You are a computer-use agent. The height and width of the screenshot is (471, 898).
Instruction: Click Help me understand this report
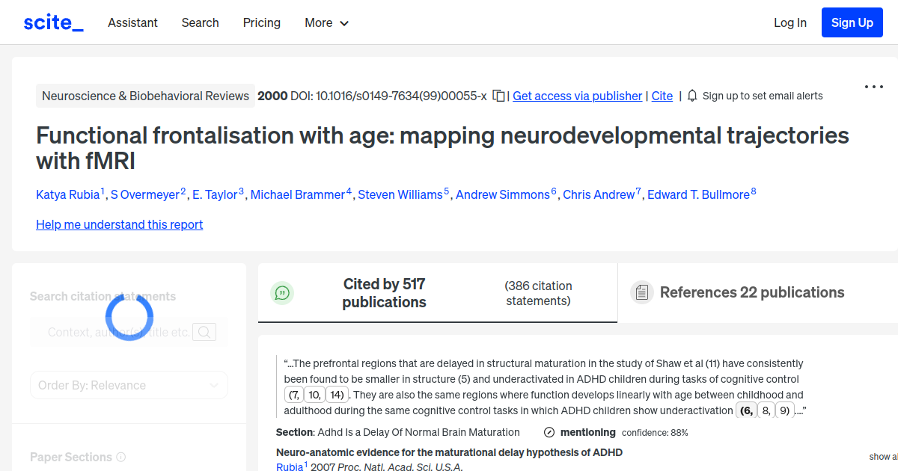click(x=119, y=224)
